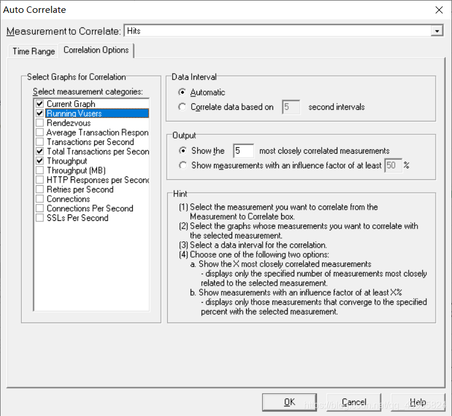Check the Connections checkbox
Viewport: 452px width, 416px height.
[x=40, y=199]
